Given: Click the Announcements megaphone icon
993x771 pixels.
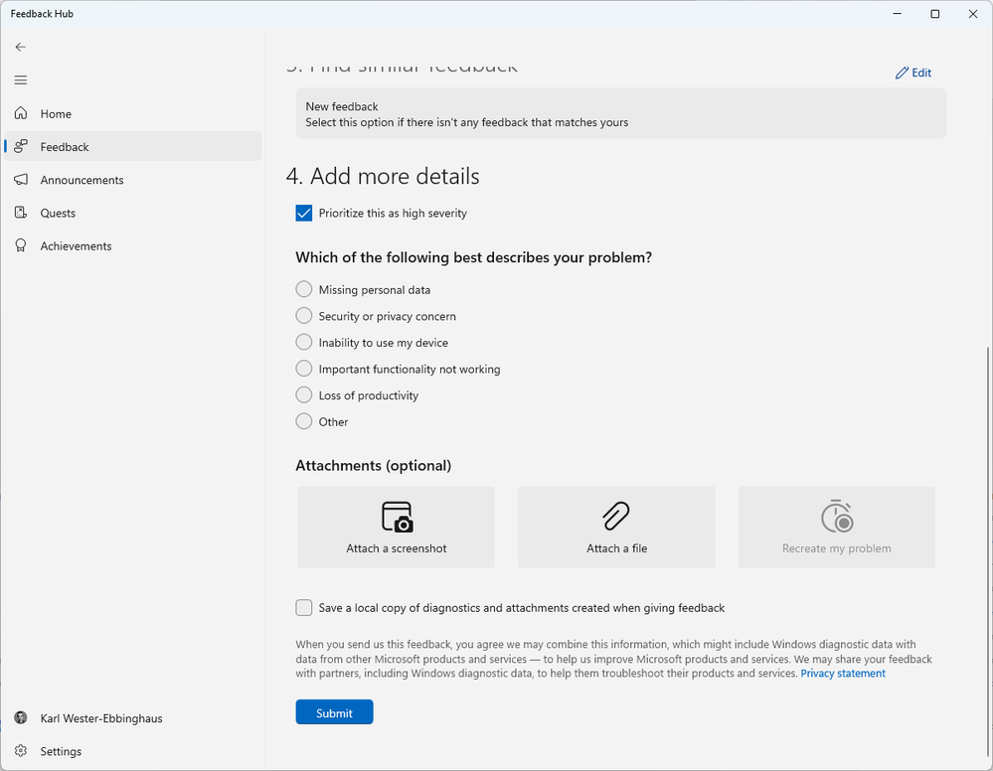Looking at the screenshot, I should (21, 180).
